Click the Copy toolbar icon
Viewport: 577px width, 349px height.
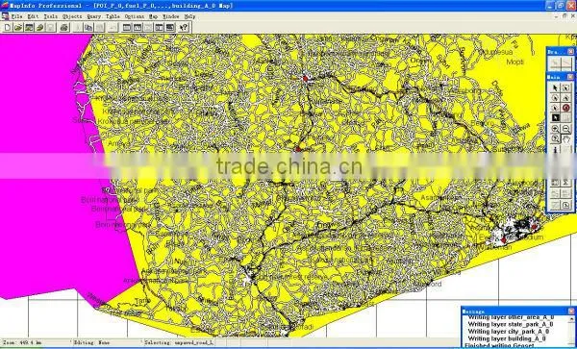click(88, 27)
